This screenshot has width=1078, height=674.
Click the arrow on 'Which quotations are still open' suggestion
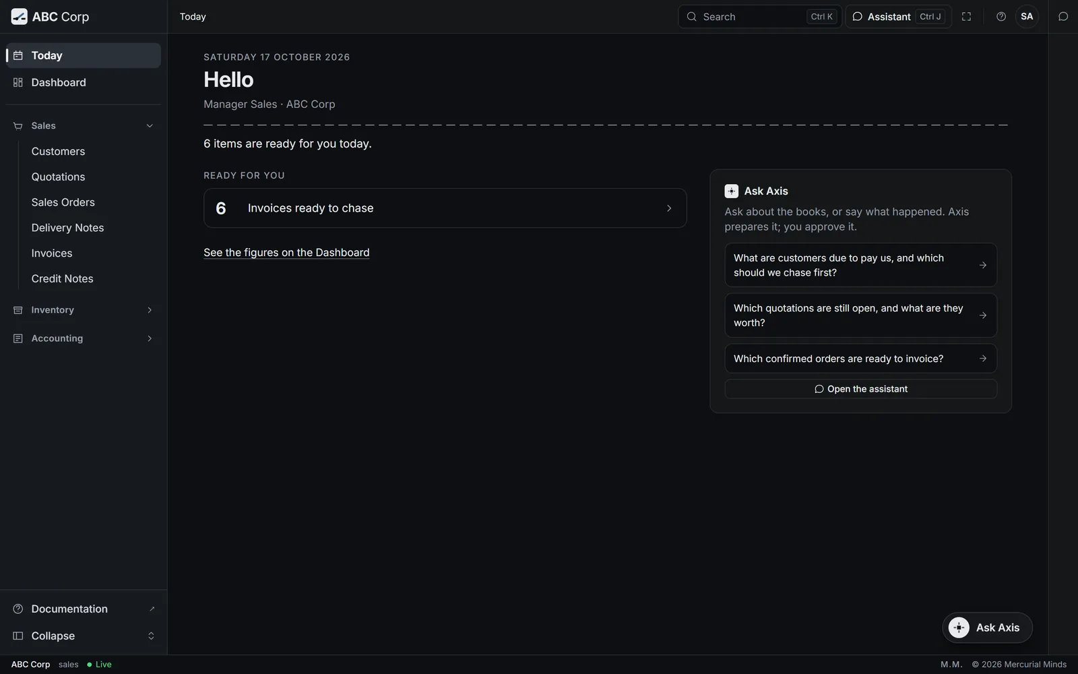(x=983, y=315)
